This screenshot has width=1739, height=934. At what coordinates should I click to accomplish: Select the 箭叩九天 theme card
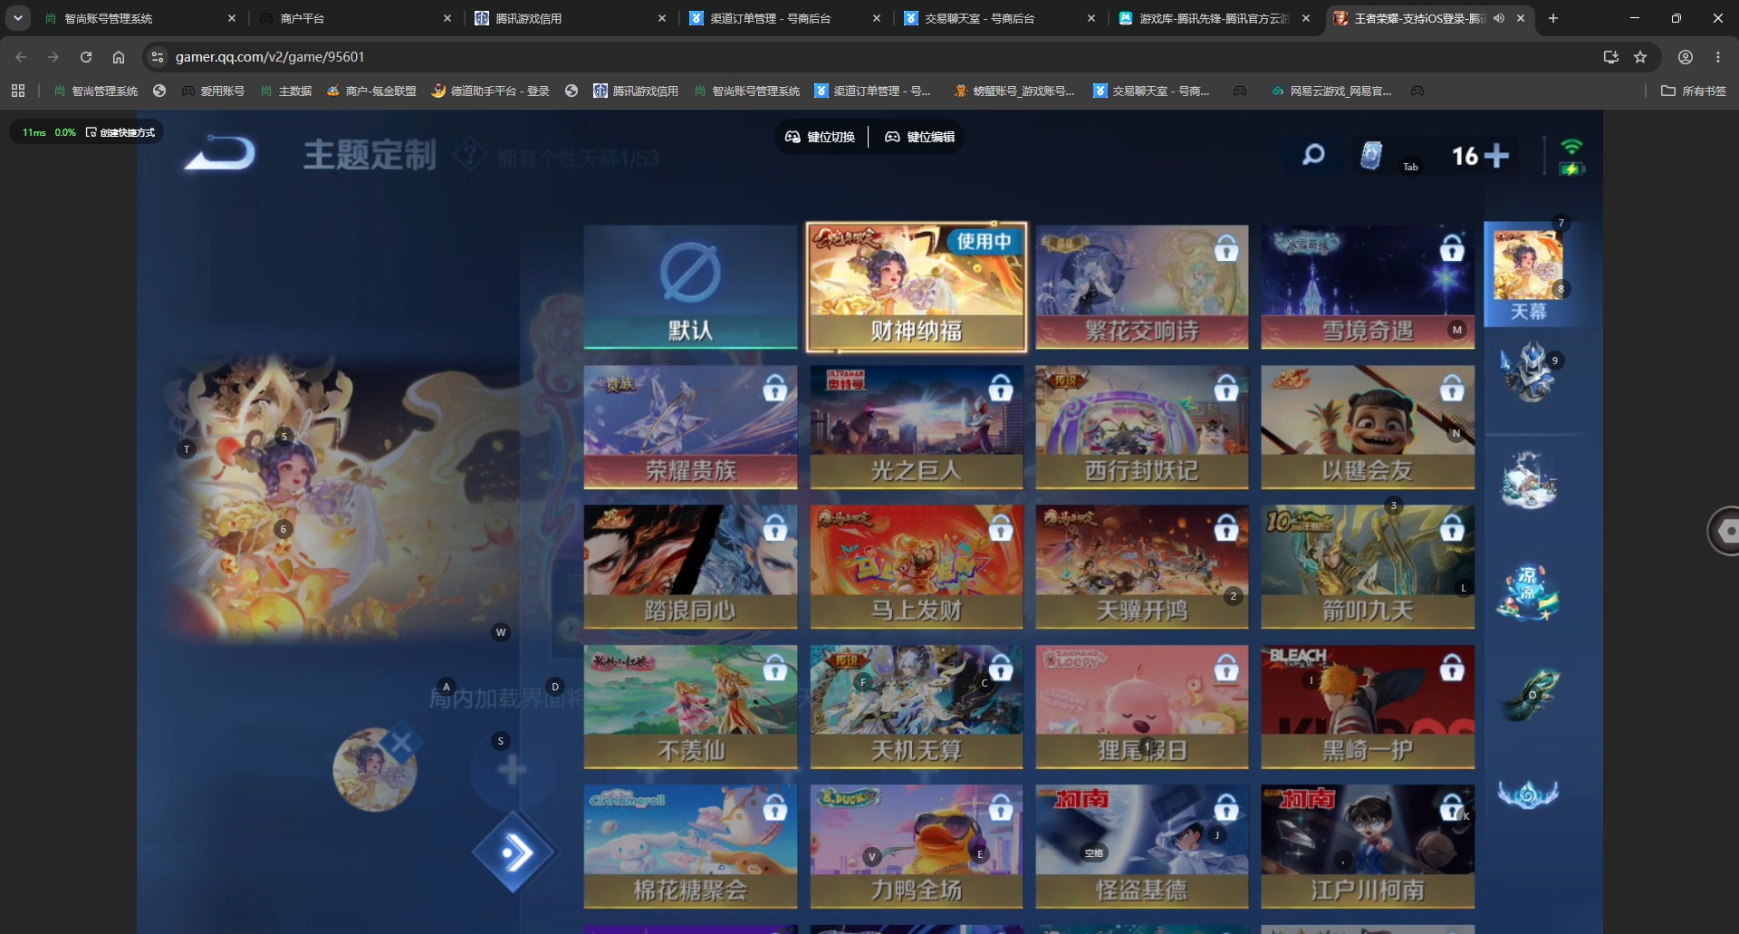pos(1368,567)
